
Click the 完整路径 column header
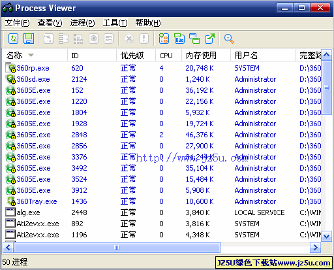coord(309,56)
